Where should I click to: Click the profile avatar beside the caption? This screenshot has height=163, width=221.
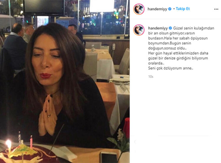pyautogui.click(x=139, y=30)
